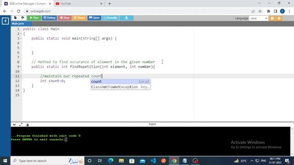
Task: Download the code with the download icon
Action: [126, 18]
